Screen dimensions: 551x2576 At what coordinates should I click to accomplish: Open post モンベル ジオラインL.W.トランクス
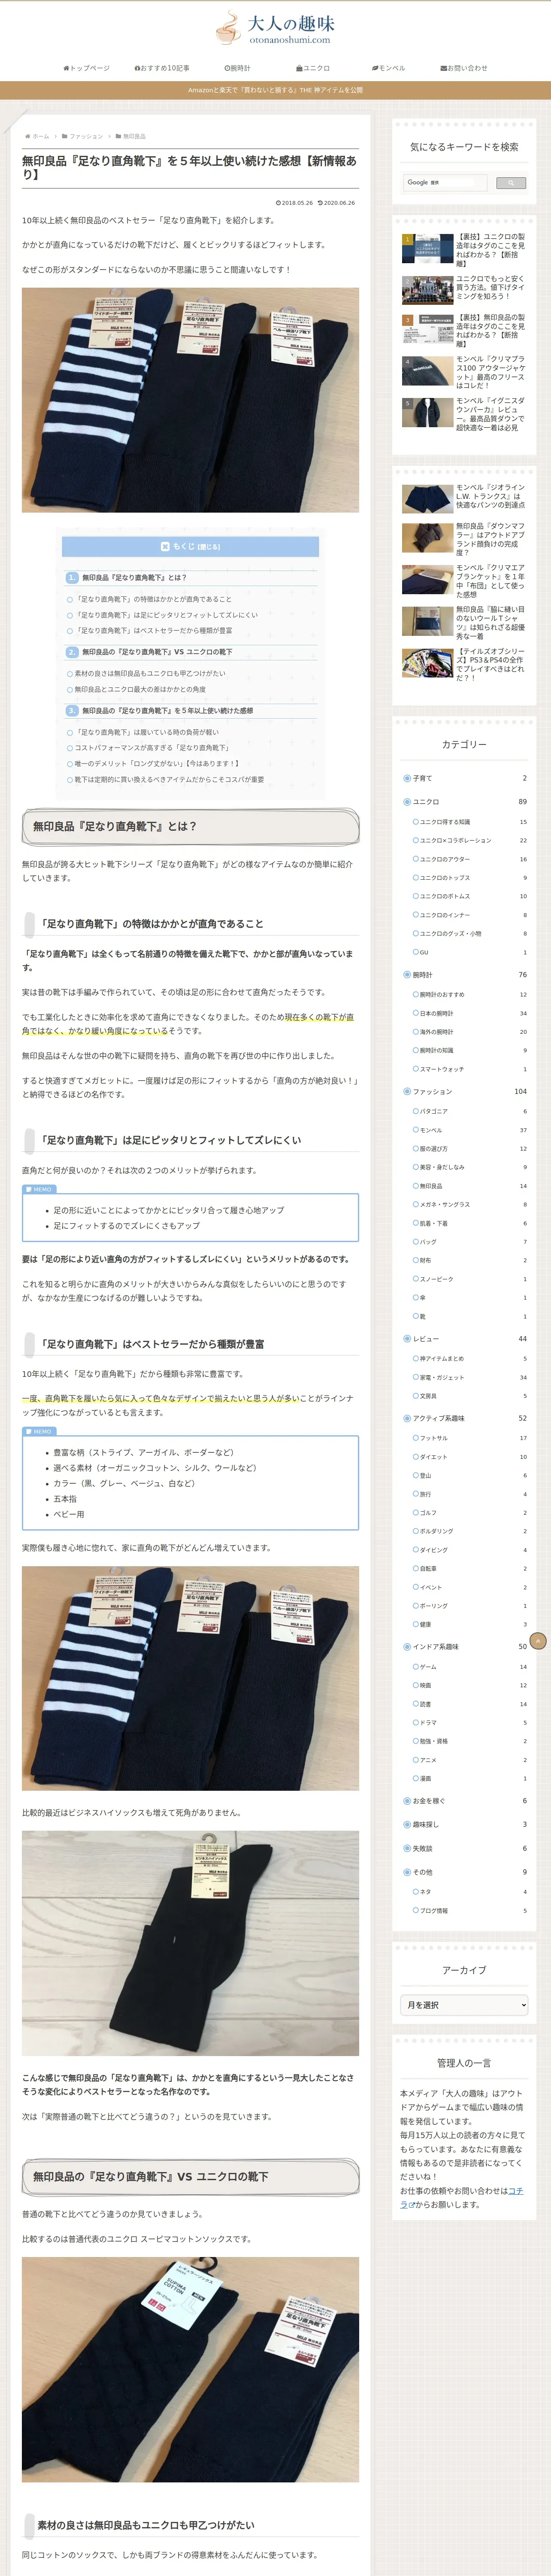[463, 497]
